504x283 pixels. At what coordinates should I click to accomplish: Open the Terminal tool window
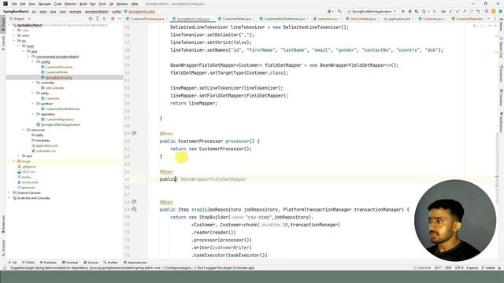70,263
